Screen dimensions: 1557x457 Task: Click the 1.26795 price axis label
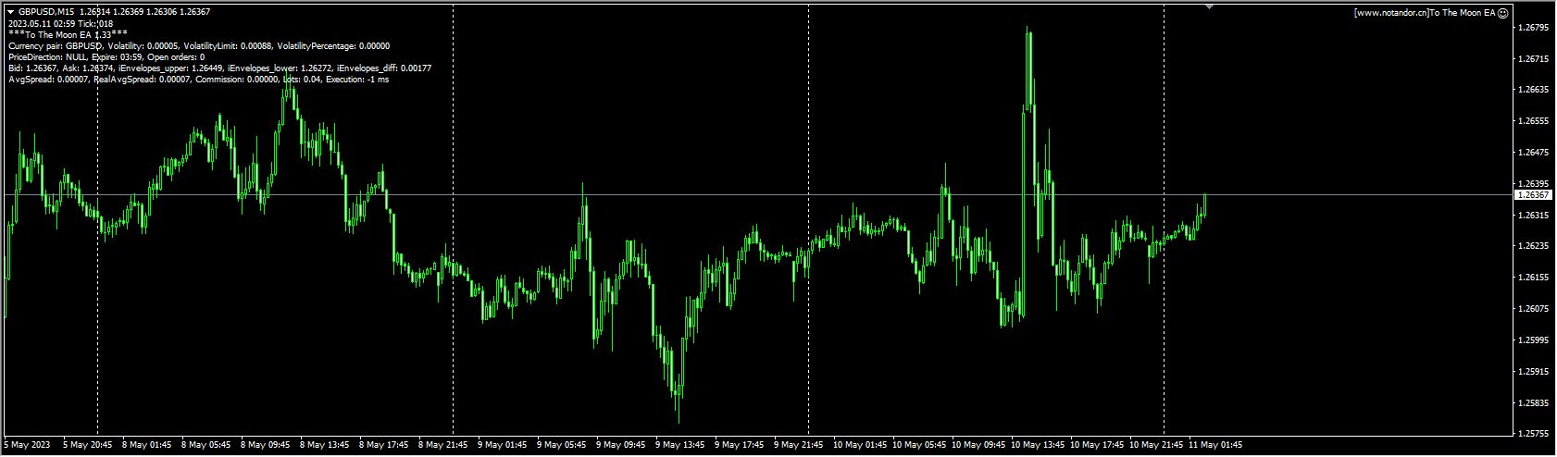(x=1534, y=28)
